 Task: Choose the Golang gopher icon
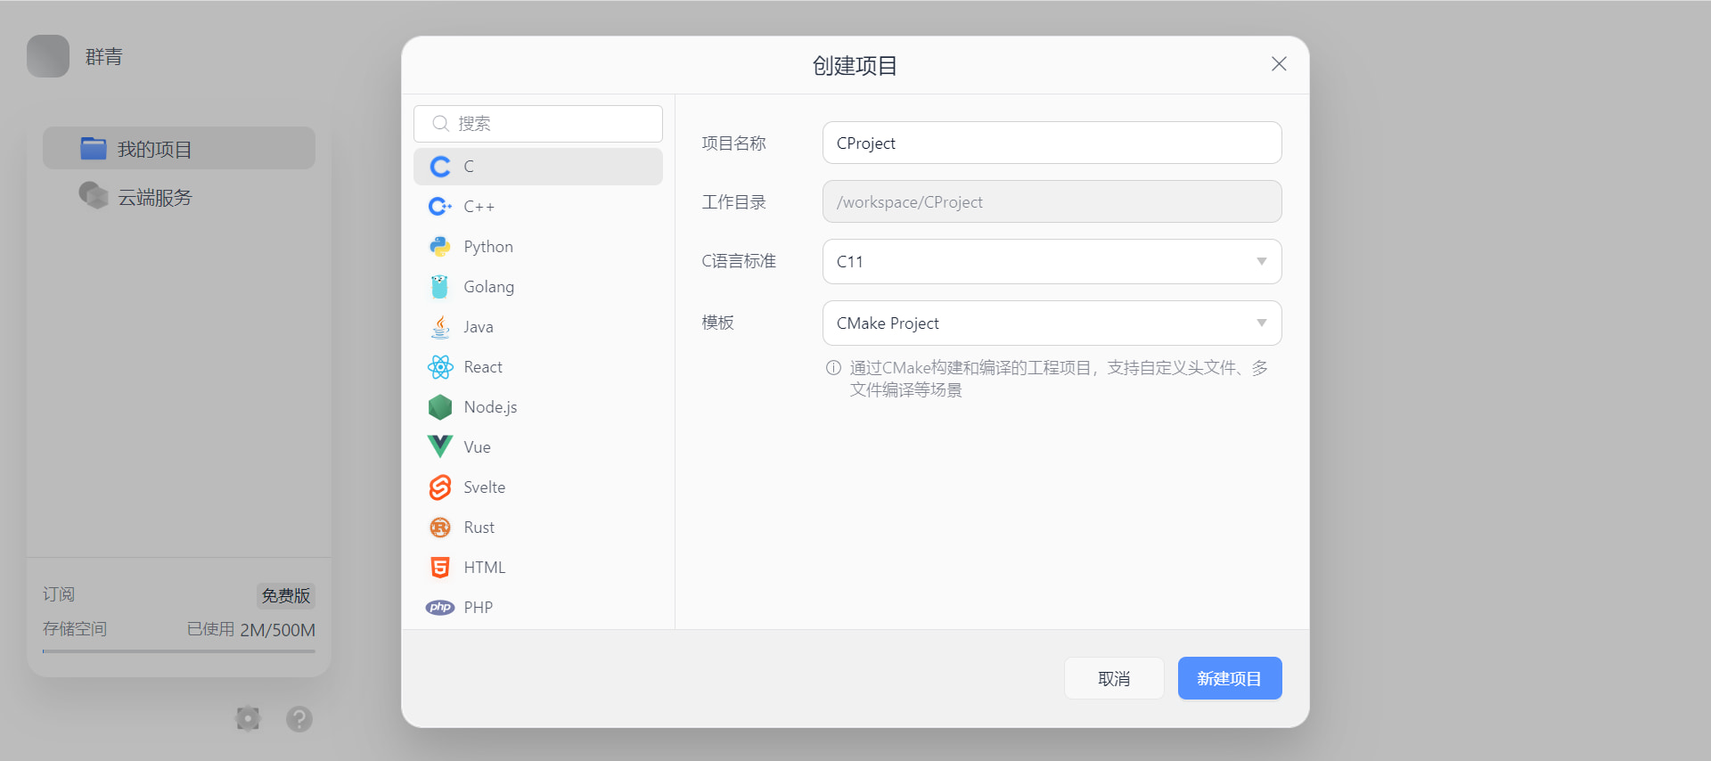click(440, 287)
